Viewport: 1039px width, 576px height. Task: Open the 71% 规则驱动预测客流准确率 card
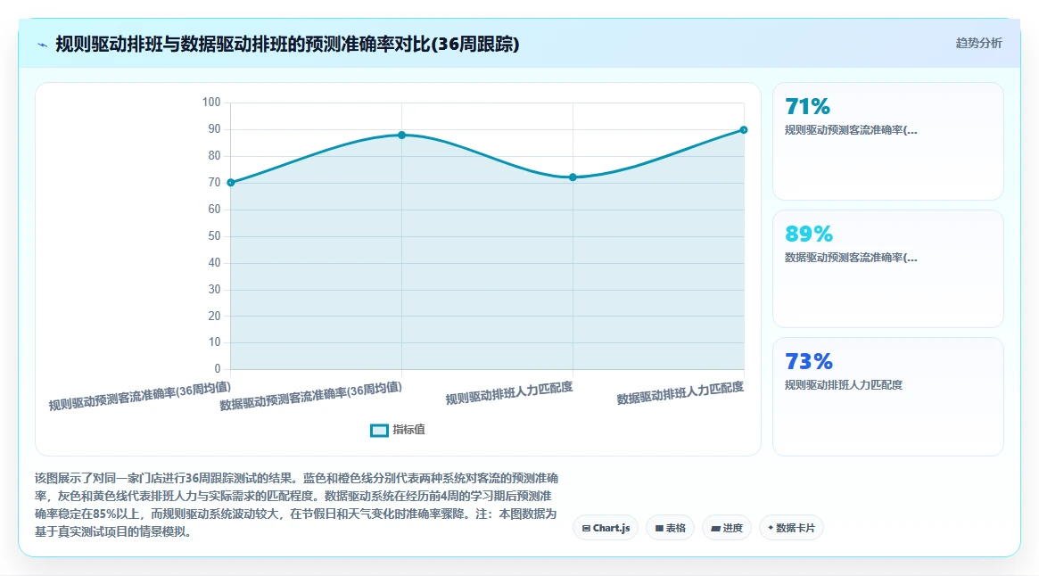[x=888, y=141]
